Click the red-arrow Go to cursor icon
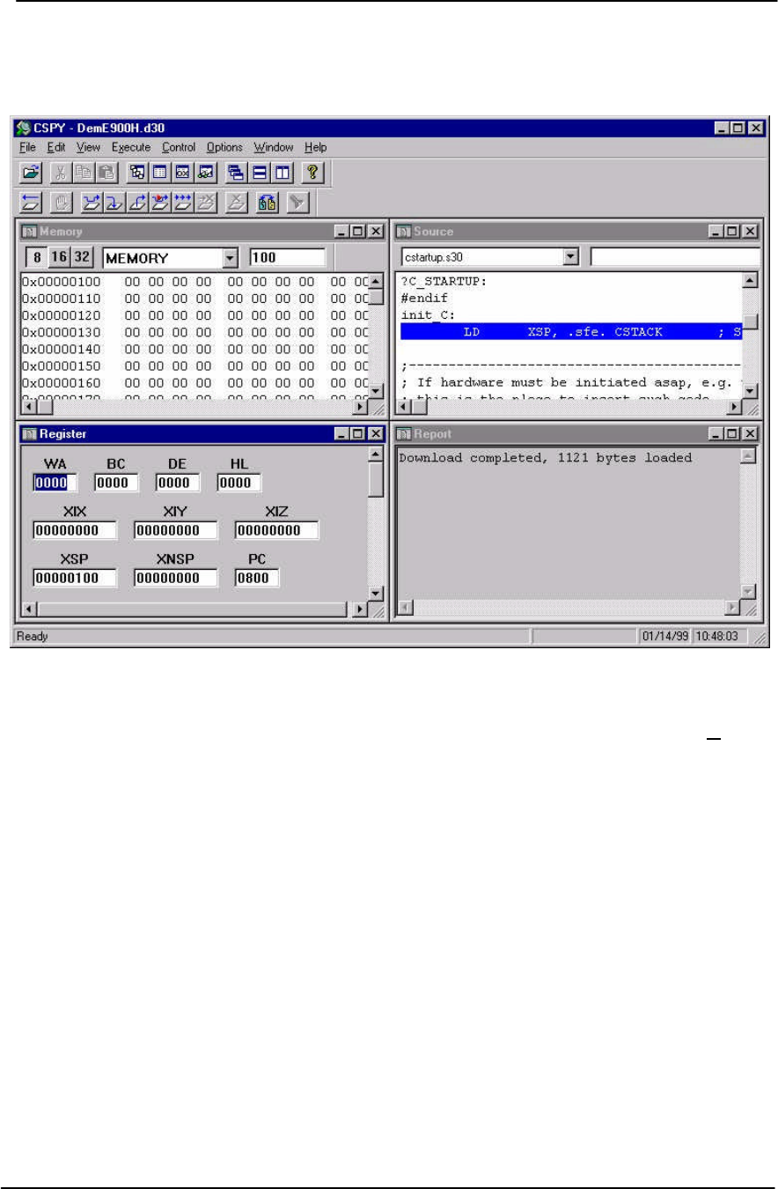Viewport: 778px width, 1189px height. pyautogui.click(x=159, y=203)
